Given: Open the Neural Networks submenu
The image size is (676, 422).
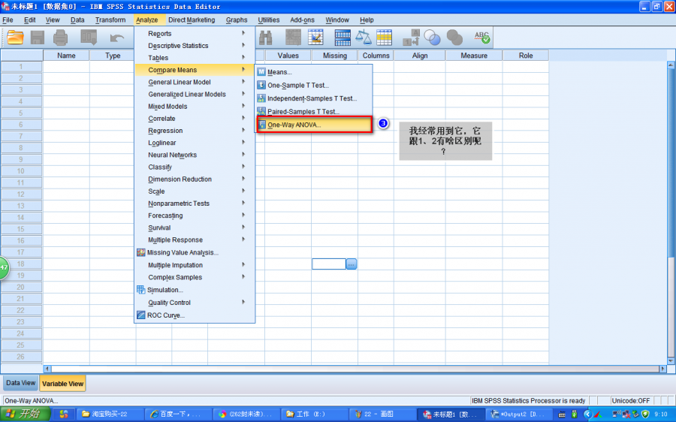Looking at the screenshot, I should (195, 155).
